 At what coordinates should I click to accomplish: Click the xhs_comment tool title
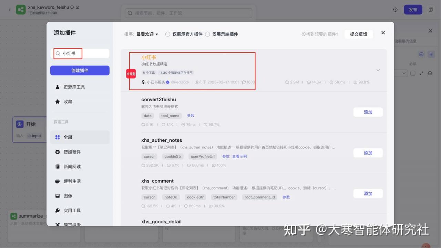pyautogui.click(x=157, y=181)
